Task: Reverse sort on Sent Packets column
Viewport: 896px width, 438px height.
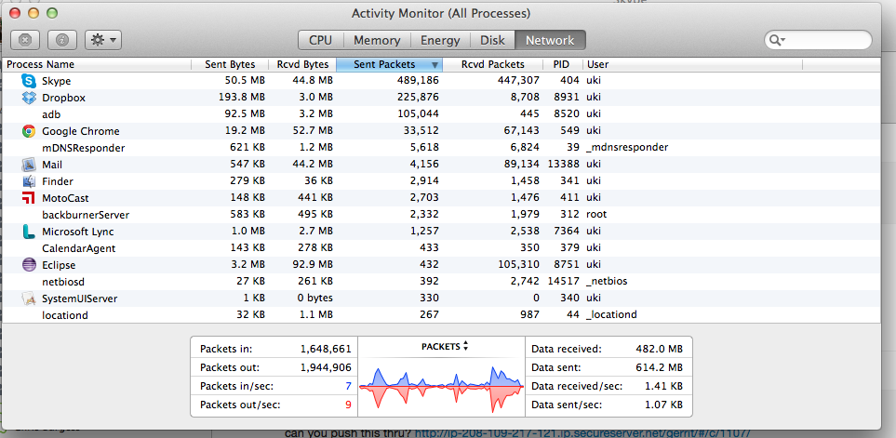Action: tap(390, 64)
